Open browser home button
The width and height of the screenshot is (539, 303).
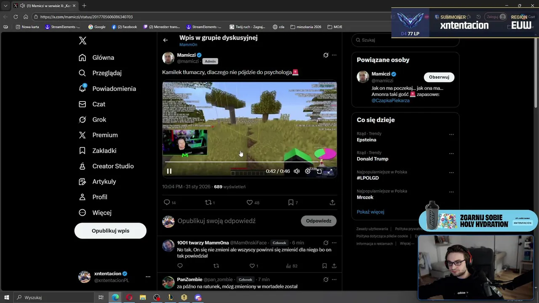[26, 17]
